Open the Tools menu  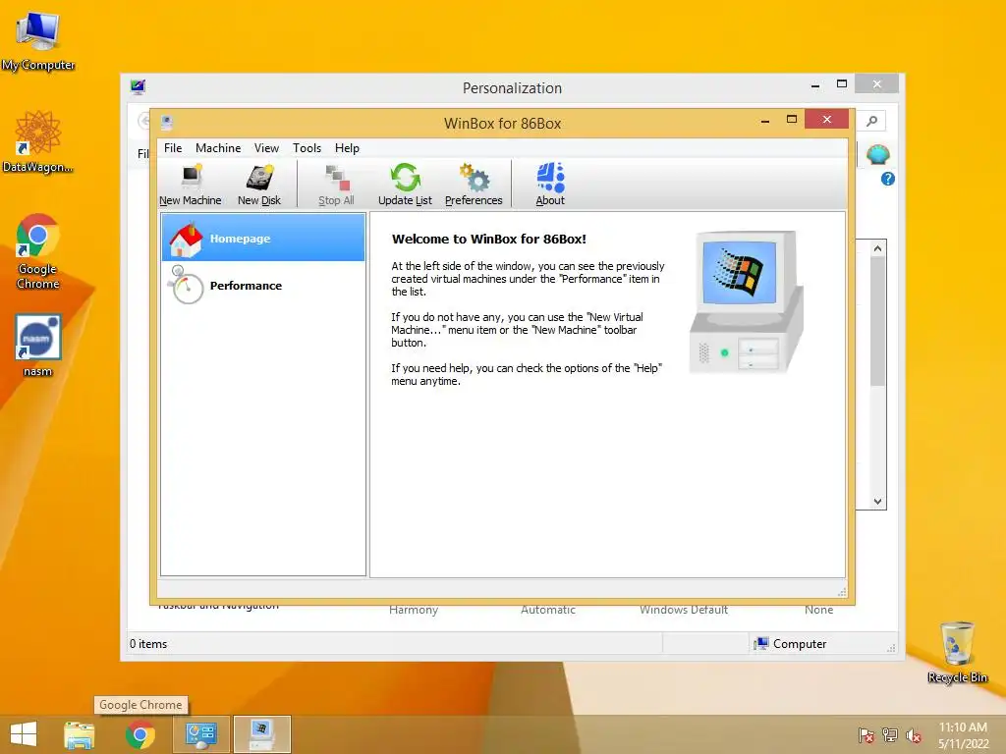pos(307,148)
